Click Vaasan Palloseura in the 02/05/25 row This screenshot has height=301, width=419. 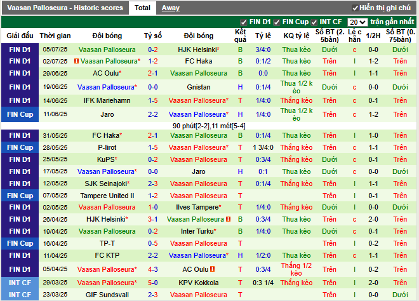(107, 207)
